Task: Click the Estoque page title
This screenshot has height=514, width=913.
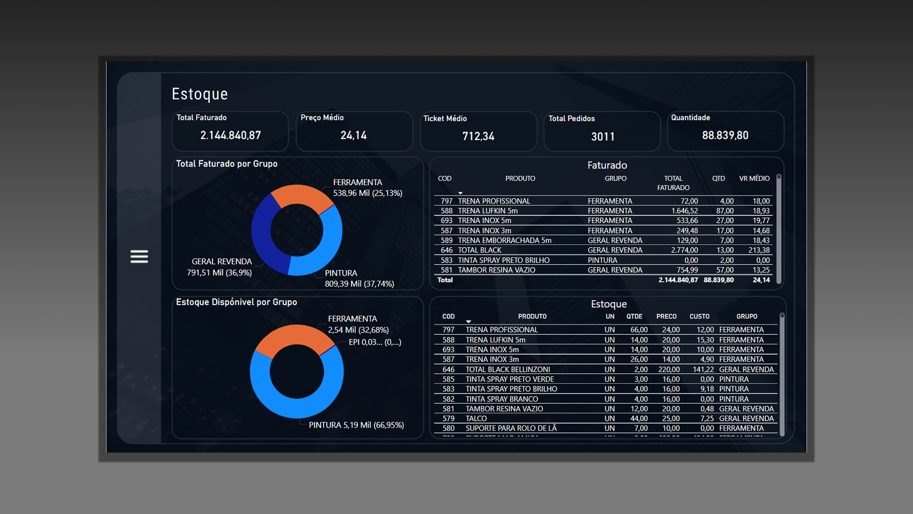Action: click(200, 94)
